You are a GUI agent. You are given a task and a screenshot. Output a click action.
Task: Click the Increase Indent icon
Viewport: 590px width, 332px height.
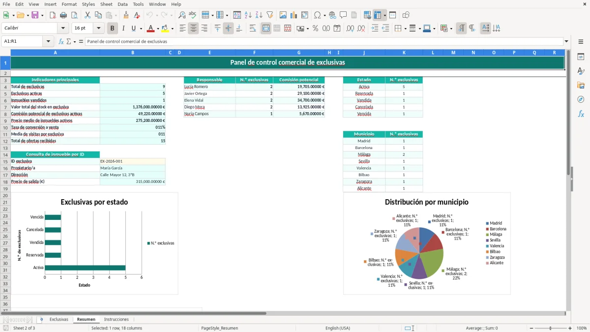tap(375, 29)
